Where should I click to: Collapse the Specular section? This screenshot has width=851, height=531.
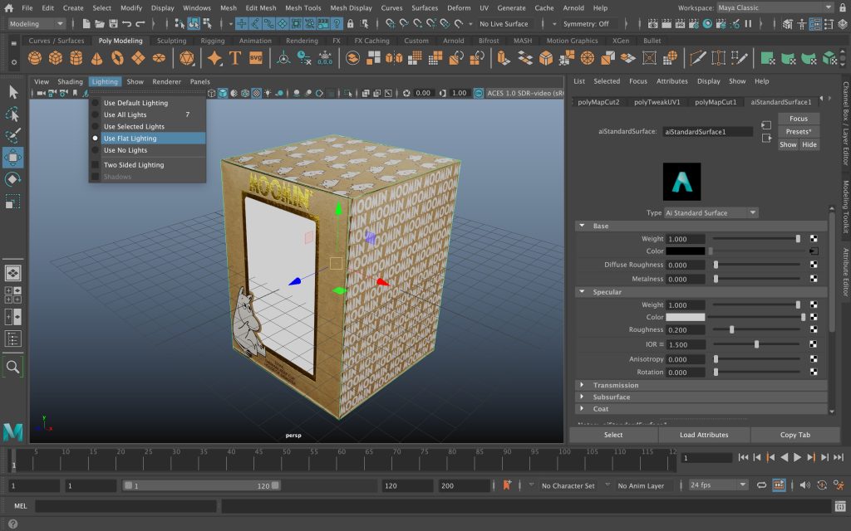point(582,292)
